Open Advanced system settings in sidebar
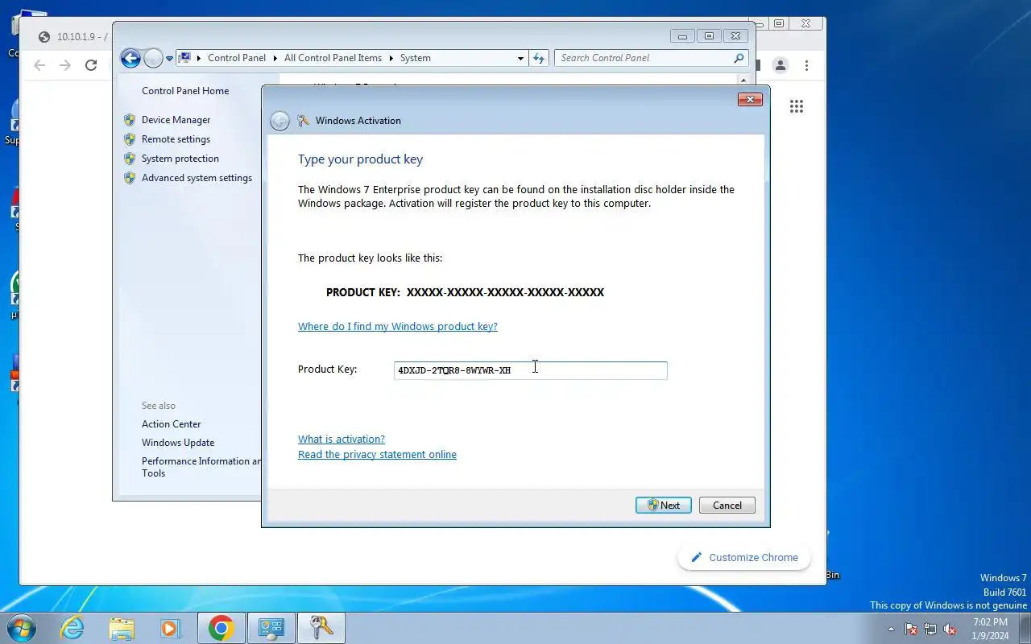Image resolution: width=1031 pixels, height=644 pixels. [197, 178]
